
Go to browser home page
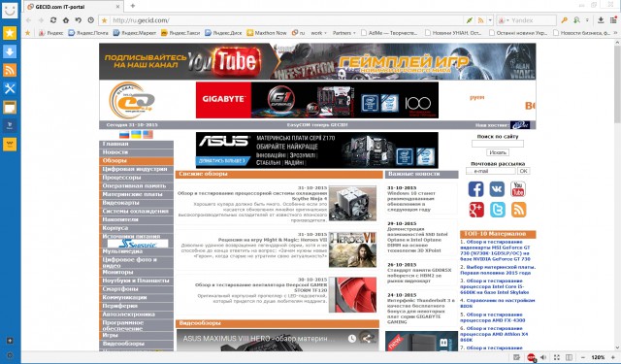click(x=66, y=20)
